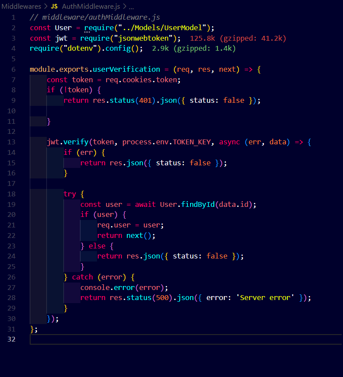Click 'req.cookies.token' on line 7

click(141, 80)
